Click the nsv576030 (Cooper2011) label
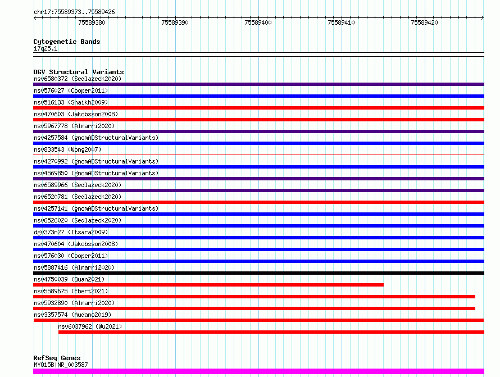This screenshot has width=500, height=377. tap(71, 256)
